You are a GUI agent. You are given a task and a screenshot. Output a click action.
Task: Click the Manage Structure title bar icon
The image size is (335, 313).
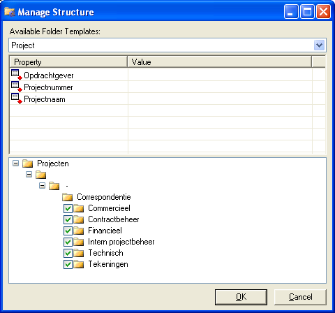point(10,12)
